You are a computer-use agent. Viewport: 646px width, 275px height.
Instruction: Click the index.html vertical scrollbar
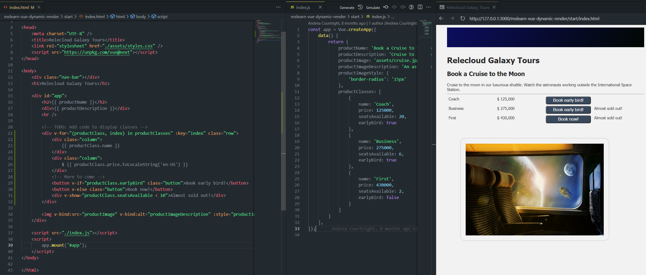coord(283,121)
